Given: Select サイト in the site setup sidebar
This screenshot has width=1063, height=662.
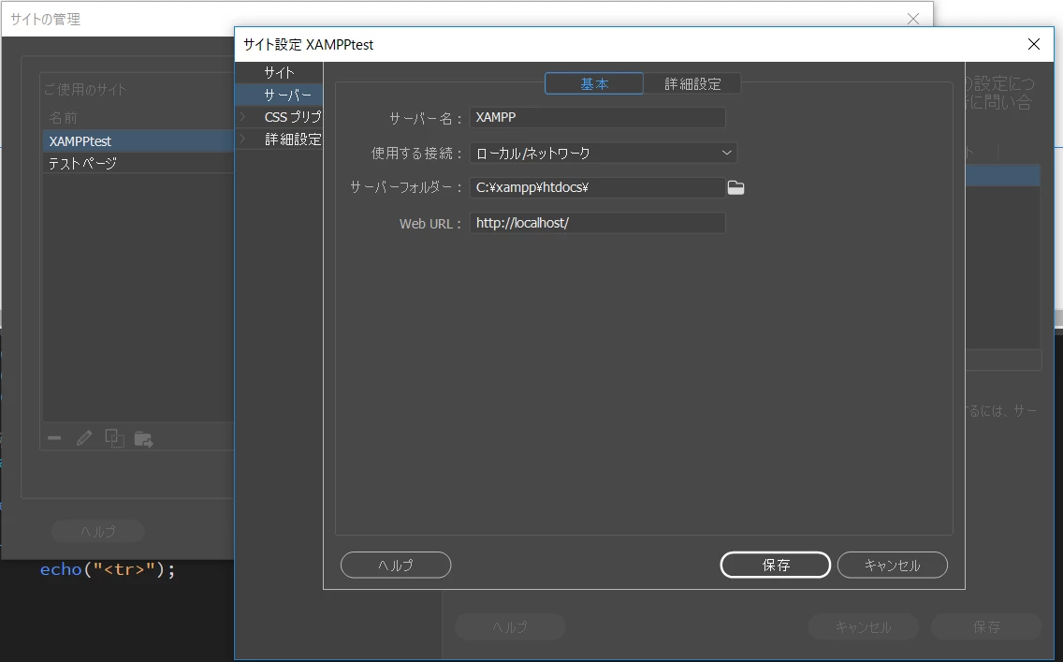Looking at the screenshot, I should 279,72.
